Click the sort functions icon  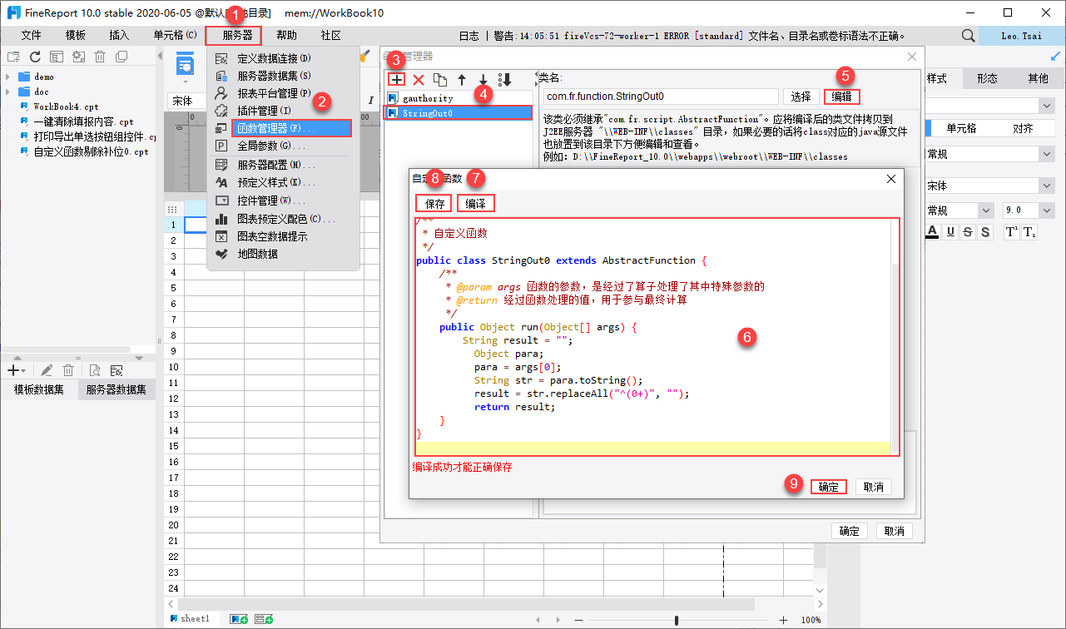coord(504,80)
